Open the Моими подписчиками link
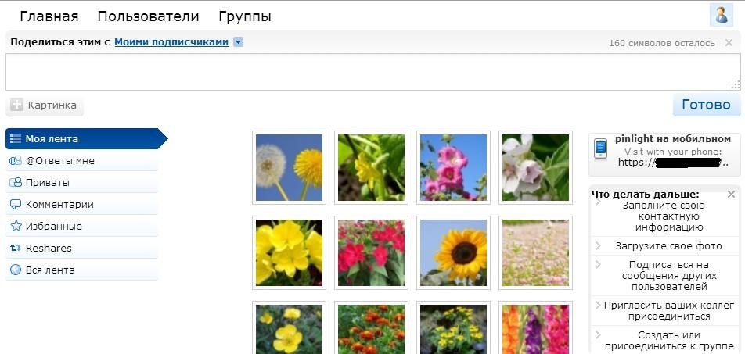 click(x=171, y=42)
